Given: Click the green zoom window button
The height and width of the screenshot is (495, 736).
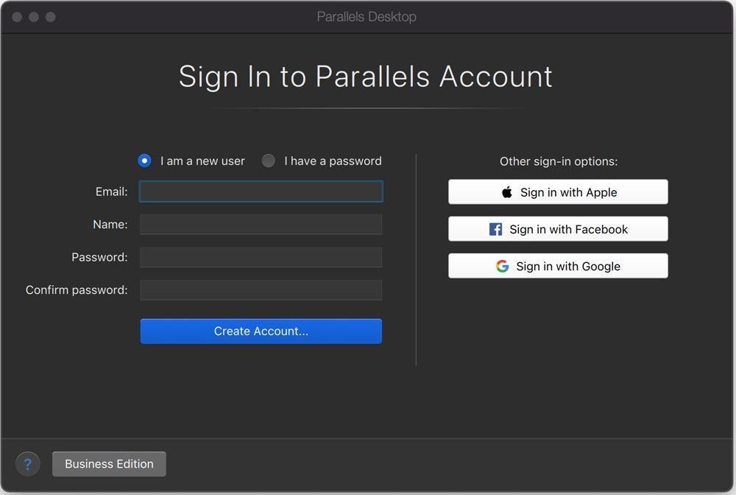Looking at the screenshot, I should (50, 15).
